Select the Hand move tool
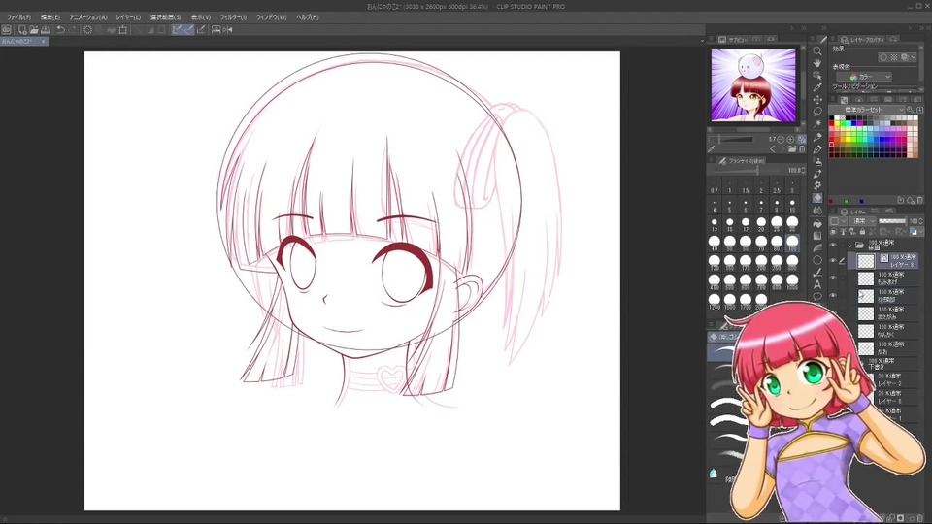This screenshot has width=932, height=524. click(x=817, y=63)
